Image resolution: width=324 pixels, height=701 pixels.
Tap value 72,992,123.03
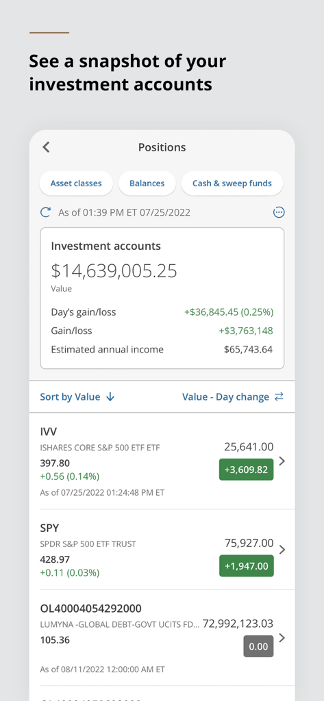[x=238, y=623]
